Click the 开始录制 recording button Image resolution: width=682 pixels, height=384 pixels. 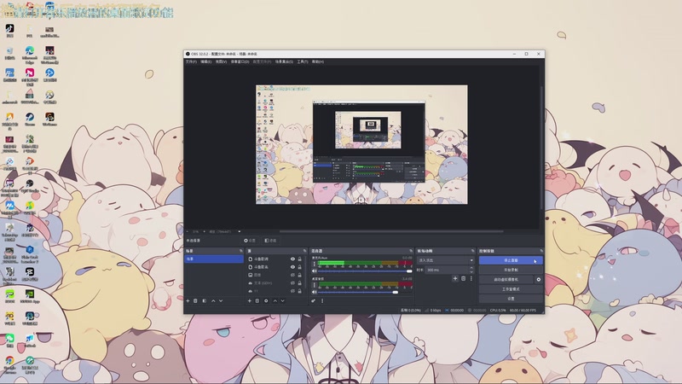[511, 270]
